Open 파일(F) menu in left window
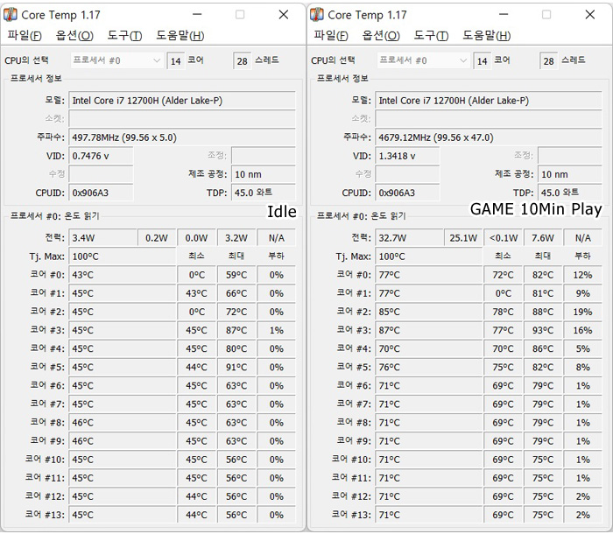The height and width of the screenshot is (534, 613). 25,36
